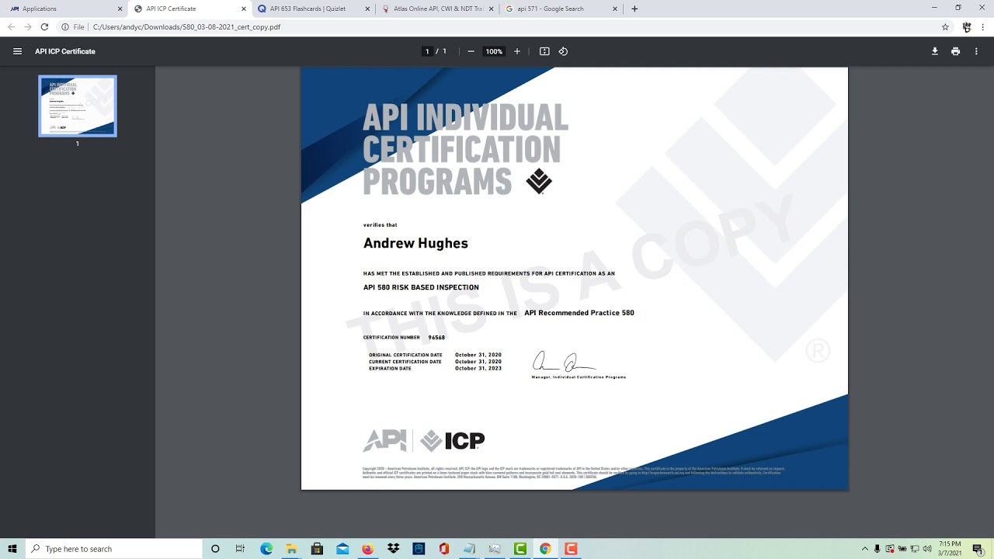This screenshot has width=994, height=559.
Task: Close the API ICP Certificate tab
Action: coord(243,9)
